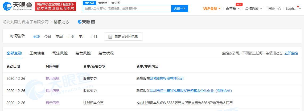Open the VIP会员 dropdown

[x=212, y=9]
